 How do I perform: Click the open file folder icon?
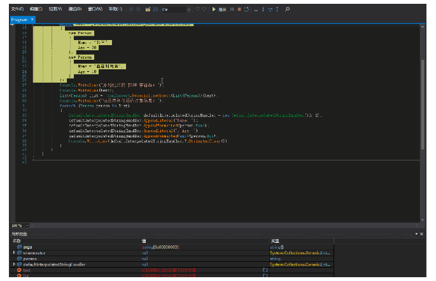coord(148,10)
